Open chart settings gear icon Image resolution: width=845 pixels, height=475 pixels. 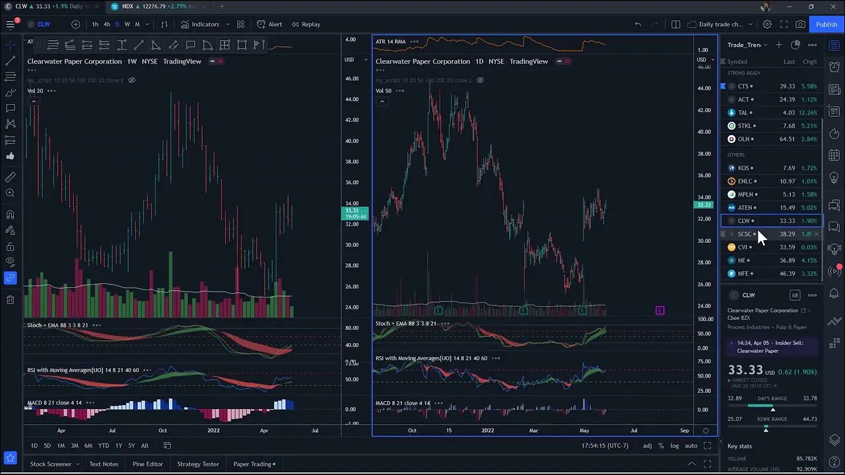[x=767, y=24]
